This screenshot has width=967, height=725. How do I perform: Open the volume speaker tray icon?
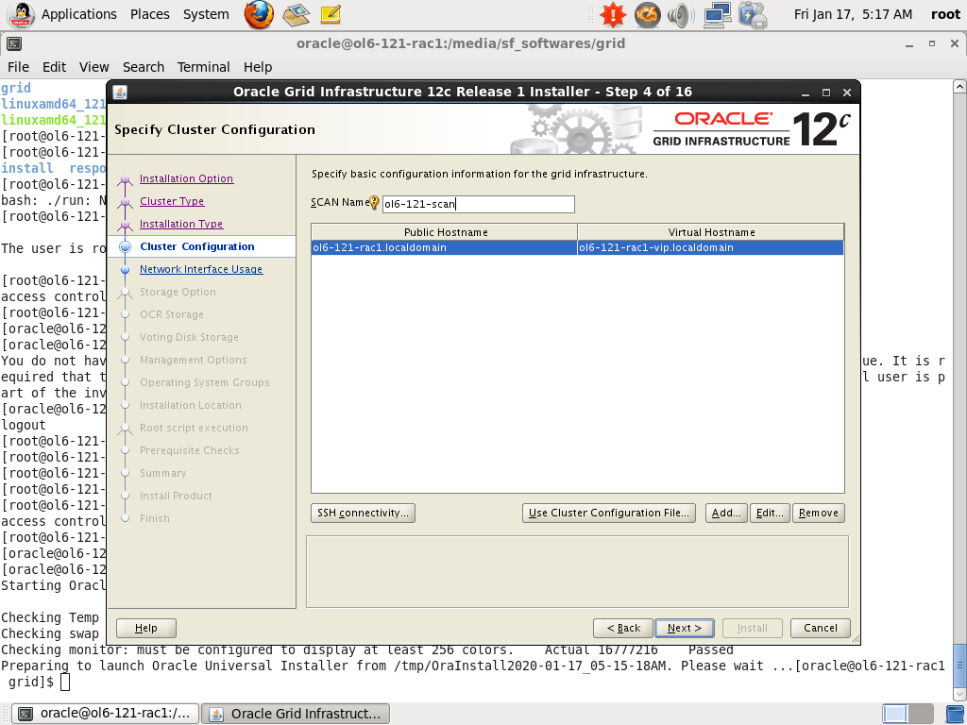(682, 14)
